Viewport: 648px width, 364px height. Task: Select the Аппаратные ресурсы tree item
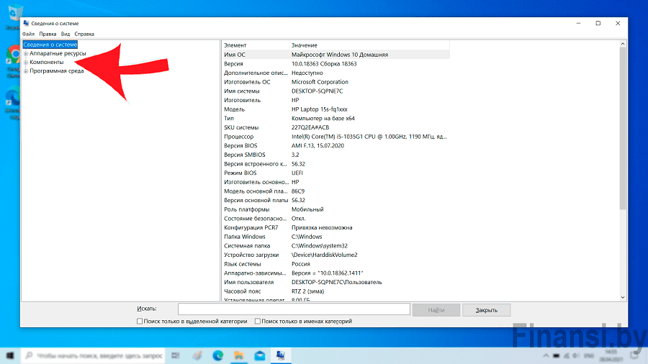coord(58,54)
